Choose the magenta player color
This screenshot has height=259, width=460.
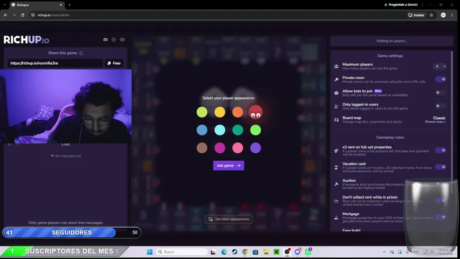[219, 148]
